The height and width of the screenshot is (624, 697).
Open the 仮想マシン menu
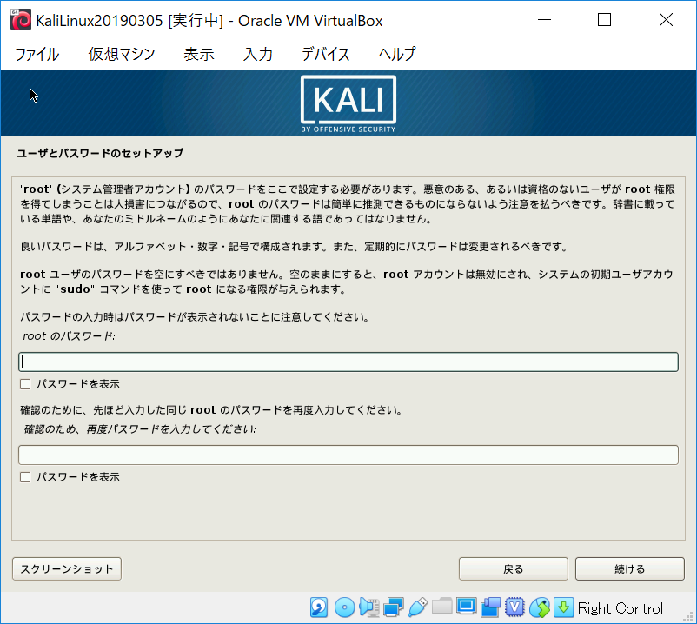[x=122, y=54]
